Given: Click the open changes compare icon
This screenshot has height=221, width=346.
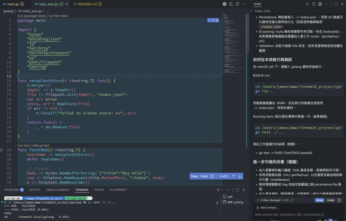Looking at the screenshot, I should click(x=231, y=4).
